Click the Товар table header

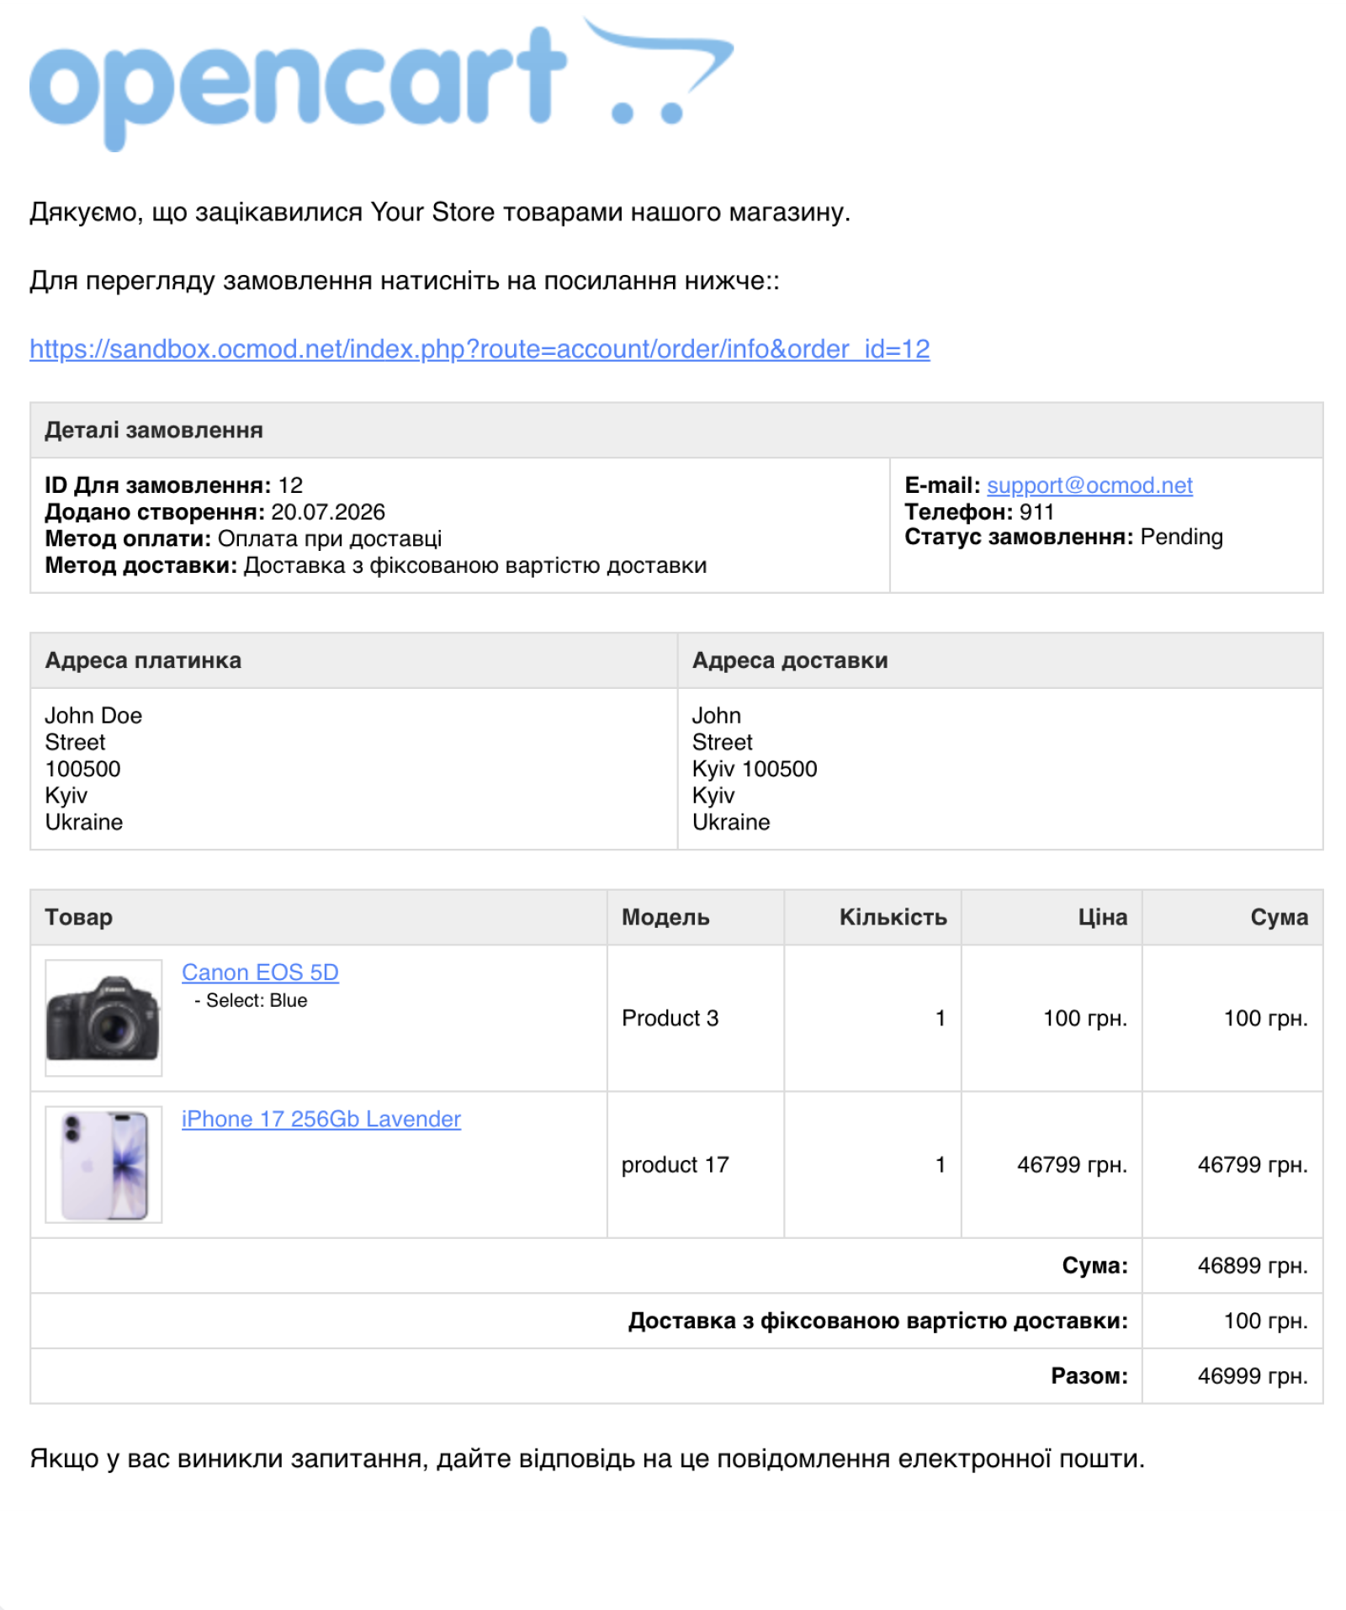tap(79, 917)
